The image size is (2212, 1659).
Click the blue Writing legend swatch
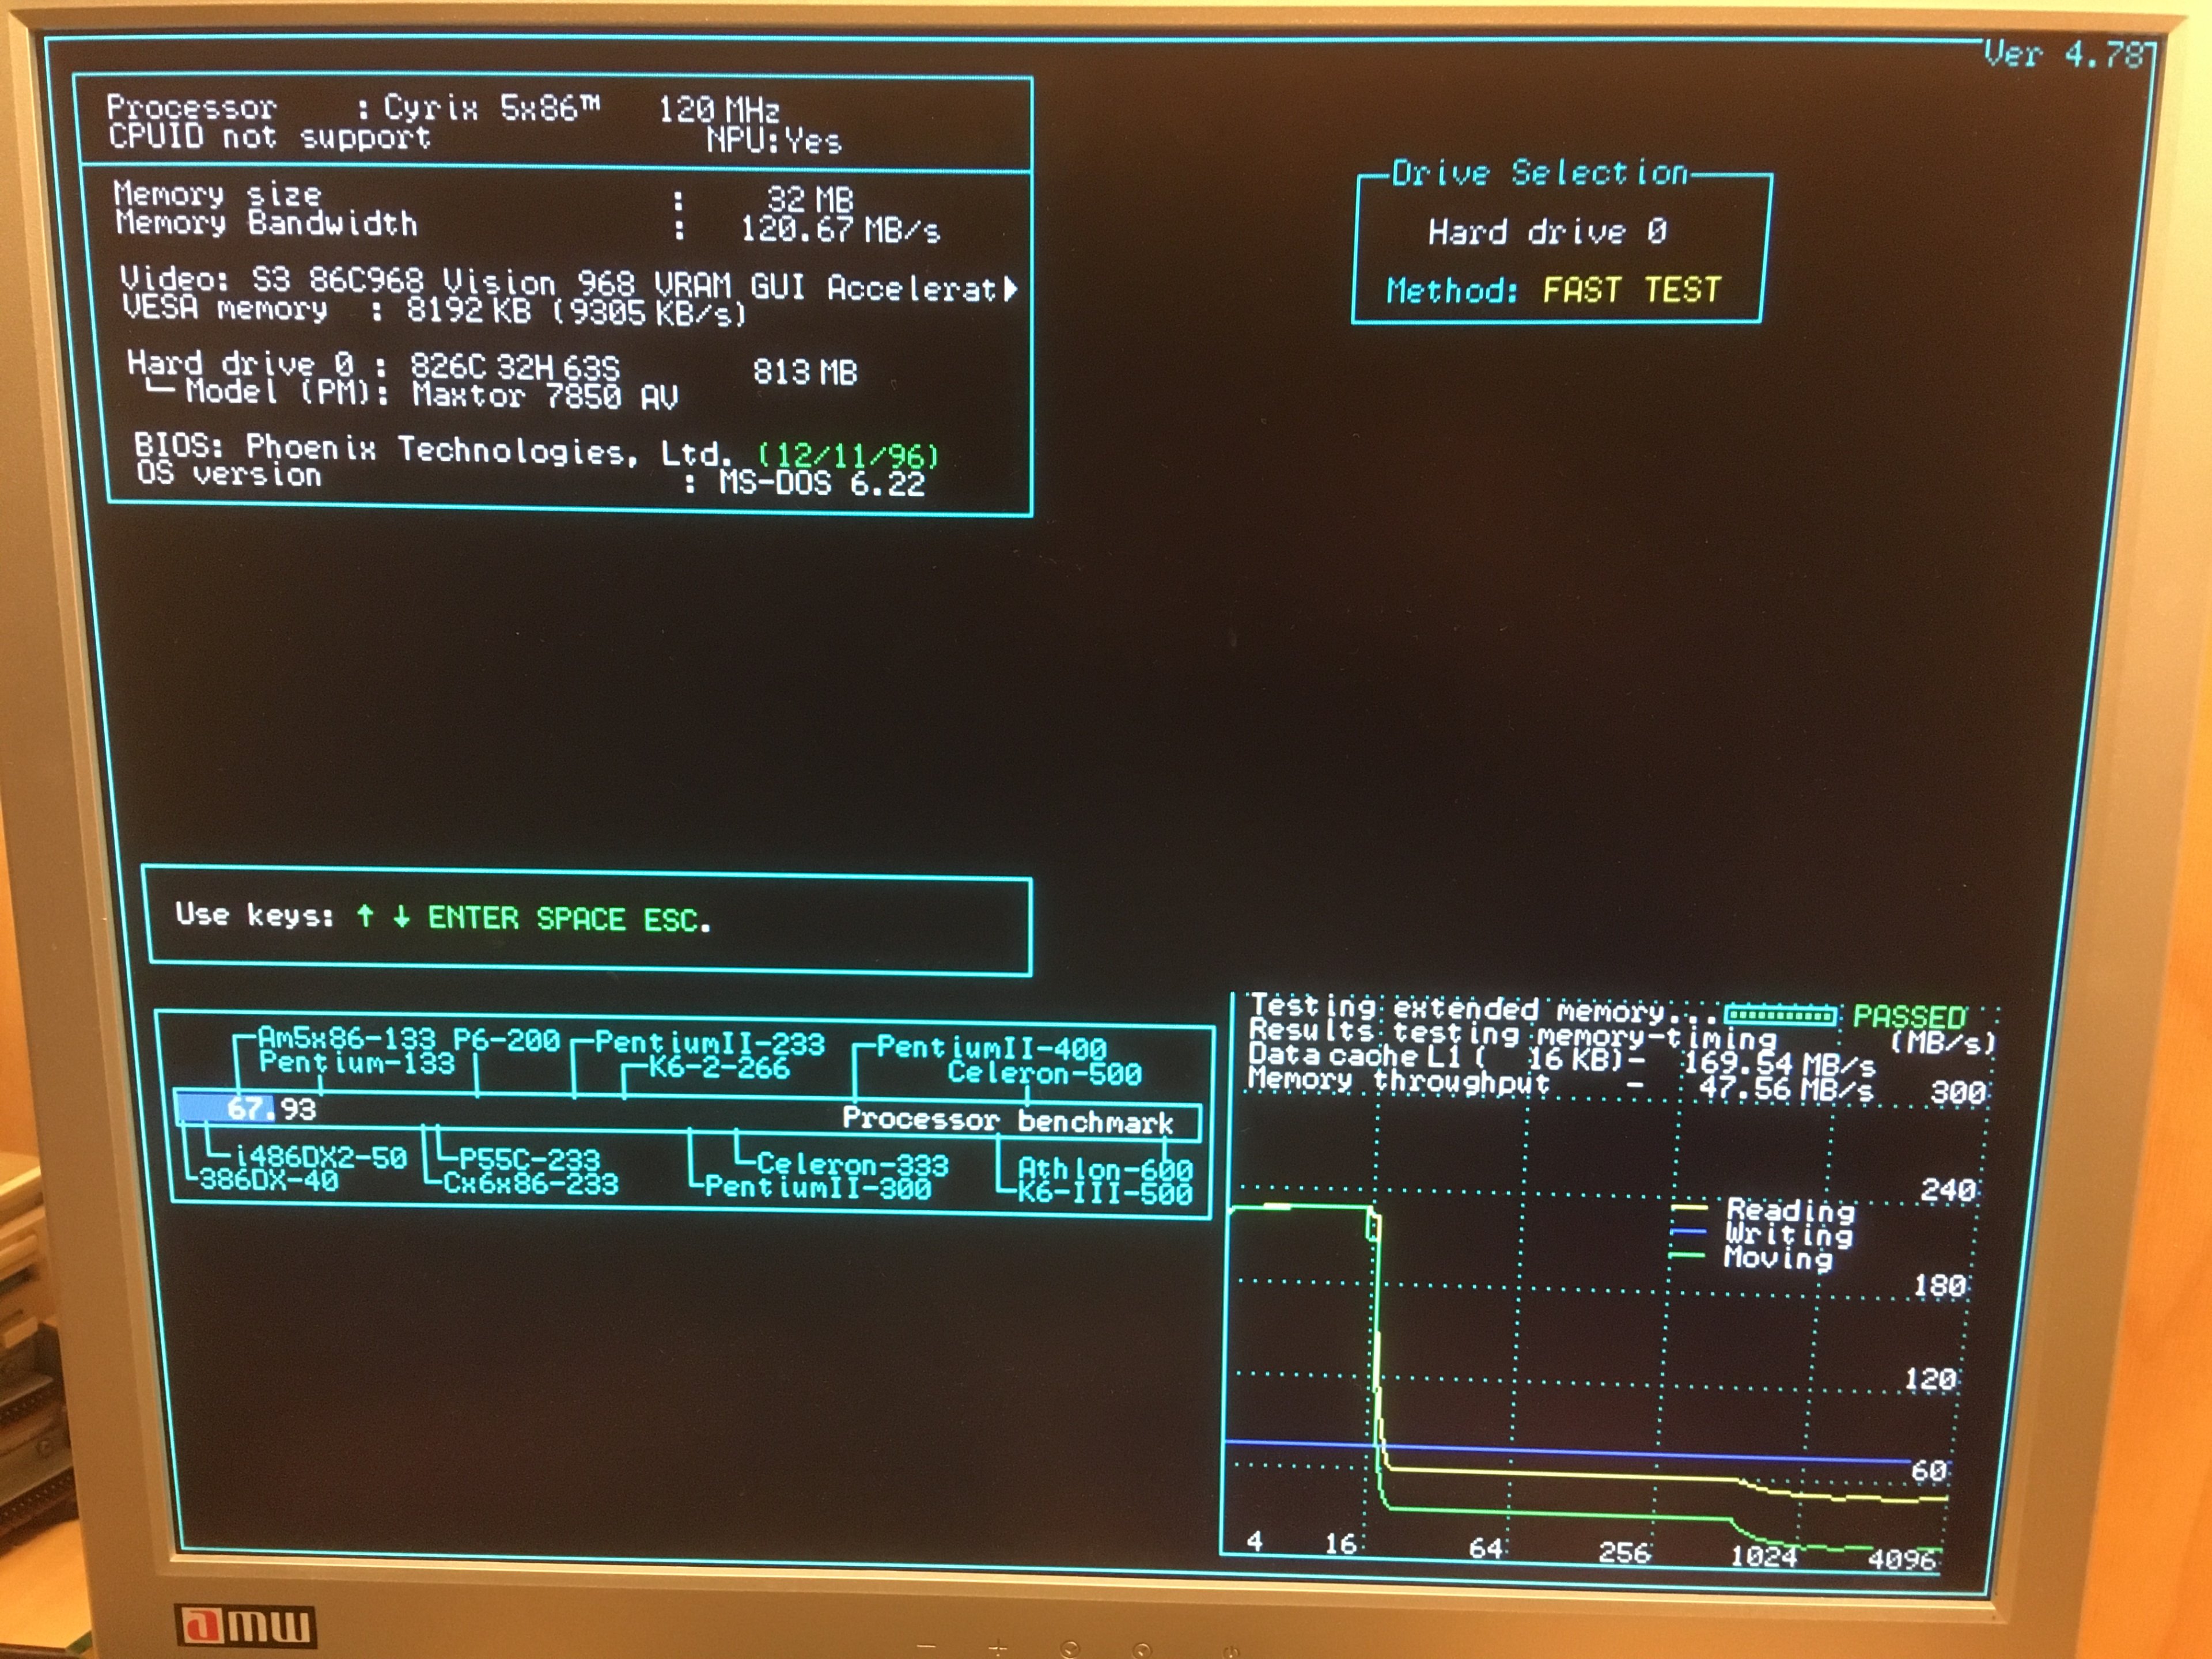1688,1232
